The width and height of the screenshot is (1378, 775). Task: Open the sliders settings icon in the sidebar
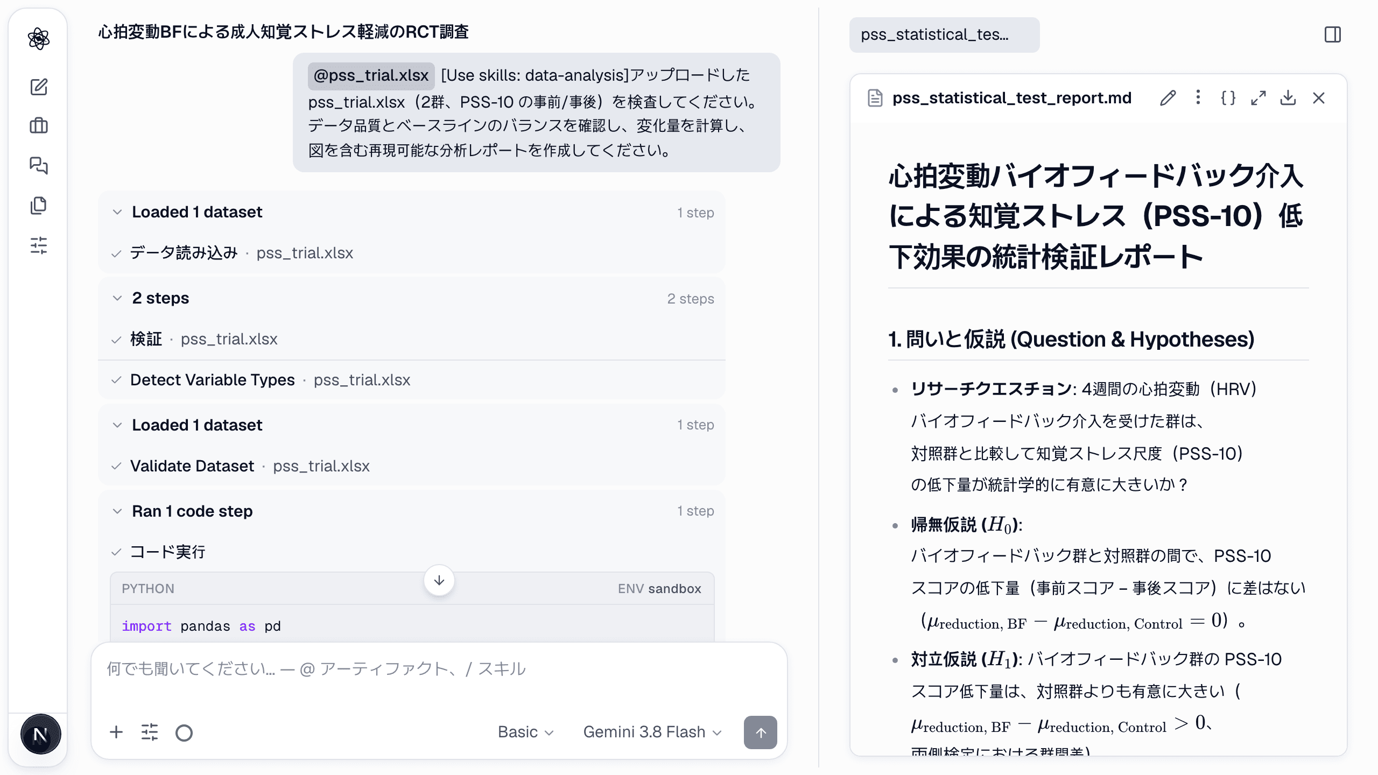[39, 245]
